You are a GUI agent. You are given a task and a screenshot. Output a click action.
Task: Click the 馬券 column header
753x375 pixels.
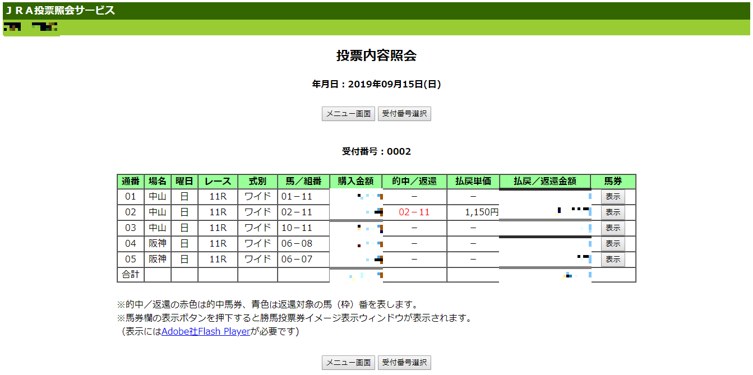[613, 182]
